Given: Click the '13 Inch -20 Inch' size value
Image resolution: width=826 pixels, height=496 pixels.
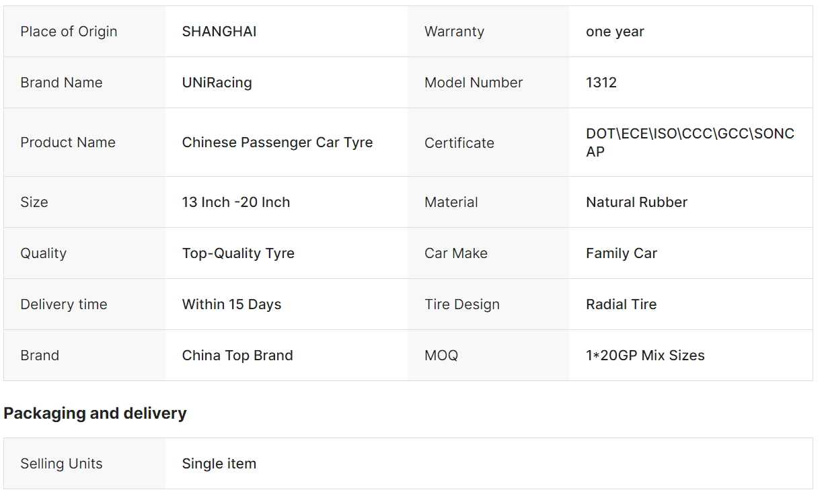Looking at the screenshot, I should (x=236, y=202).
